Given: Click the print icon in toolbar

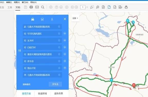Looking at the screenshot, I should (31, 7).
